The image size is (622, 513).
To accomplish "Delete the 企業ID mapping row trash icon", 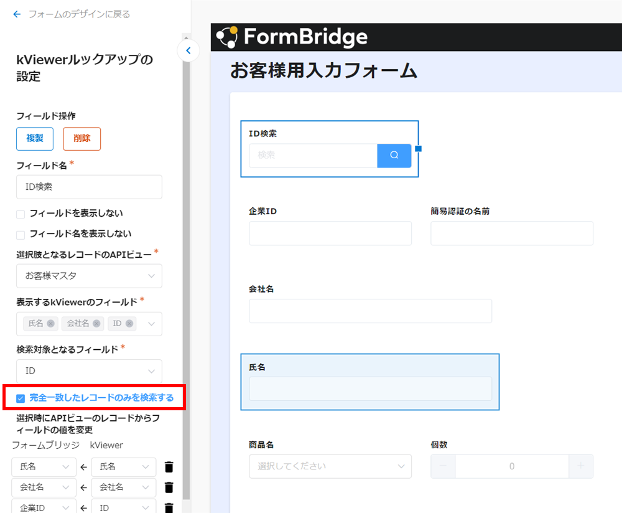I will (169, 507).
